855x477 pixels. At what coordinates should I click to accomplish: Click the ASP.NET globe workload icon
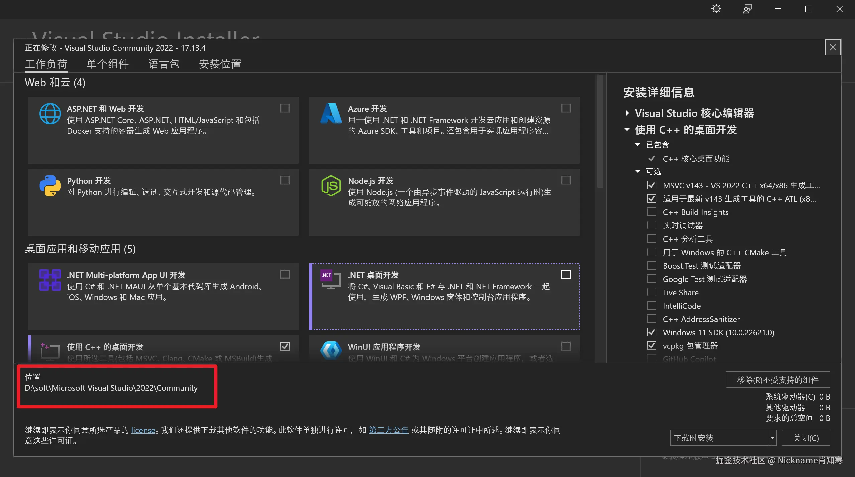coord(50,114)
